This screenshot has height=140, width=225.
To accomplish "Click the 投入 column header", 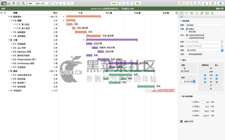I will pyautogui.click(x=55, y=13).
